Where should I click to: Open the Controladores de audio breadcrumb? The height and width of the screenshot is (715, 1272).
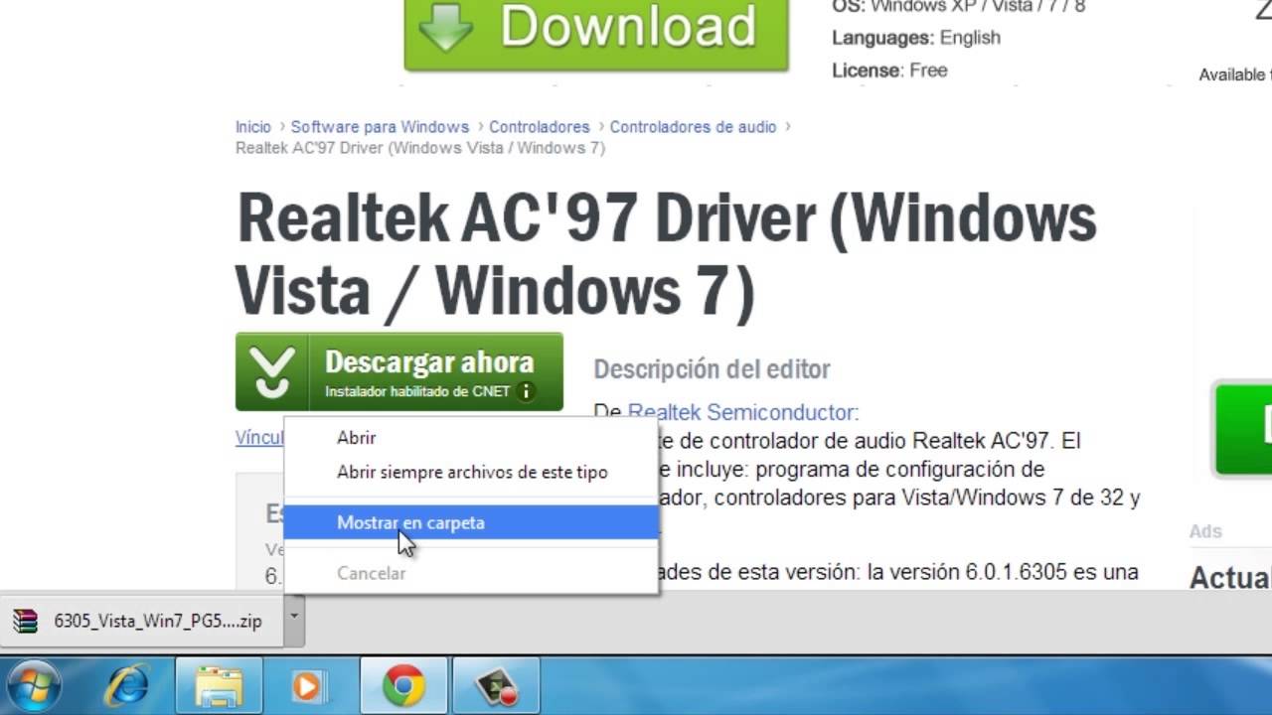pos(693,127)
